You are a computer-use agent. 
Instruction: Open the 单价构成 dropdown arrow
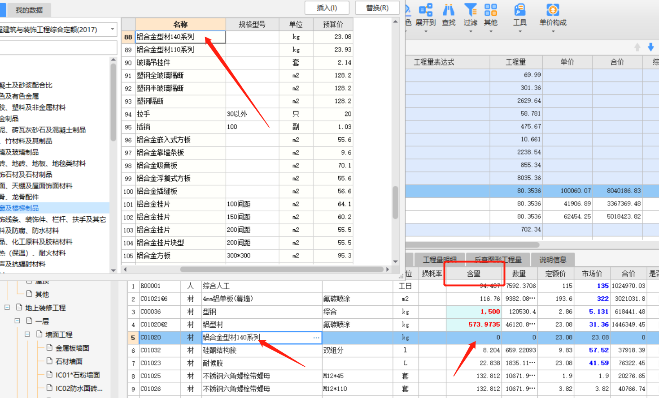click(x=553, y=31)
